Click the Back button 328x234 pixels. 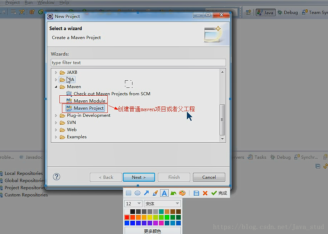106,177
